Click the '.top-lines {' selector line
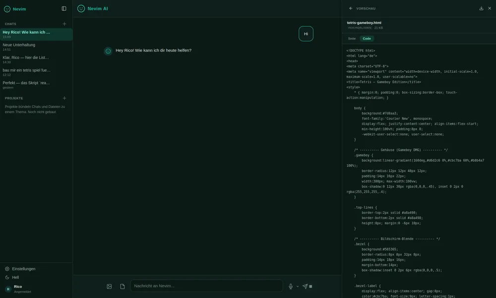The image size is (496, 298). click(366, 207)
